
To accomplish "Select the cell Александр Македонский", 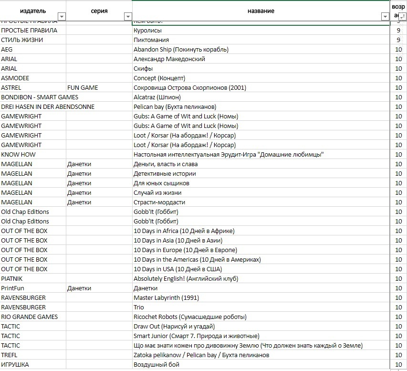I will point(261,59).
